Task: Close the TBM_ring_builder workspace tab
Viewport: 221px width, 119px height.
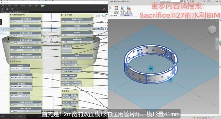Action: coord(28,12)
